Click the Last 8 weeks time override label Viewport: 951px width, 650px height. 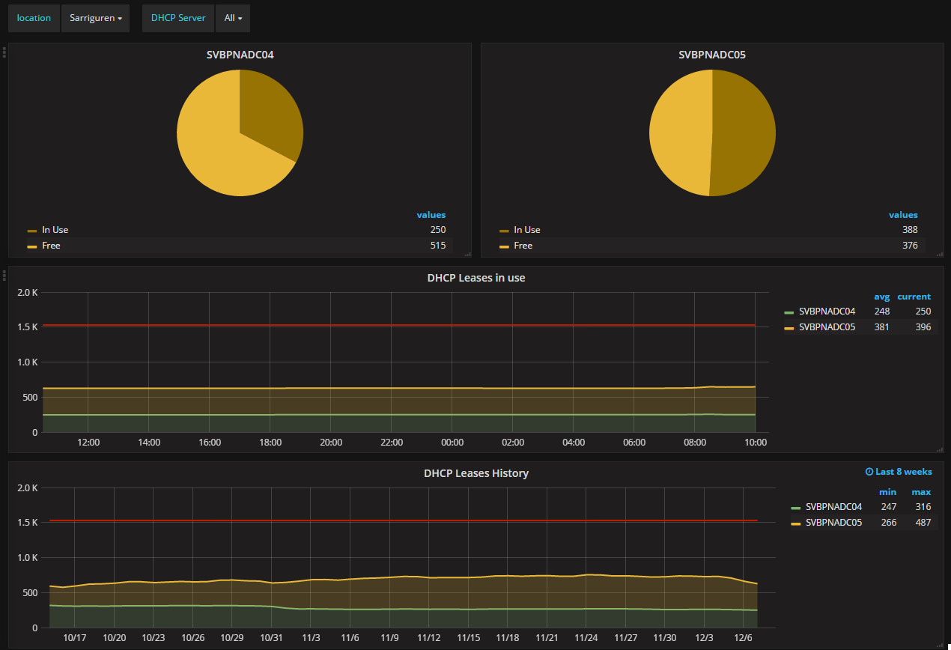(x=899, y=472)
